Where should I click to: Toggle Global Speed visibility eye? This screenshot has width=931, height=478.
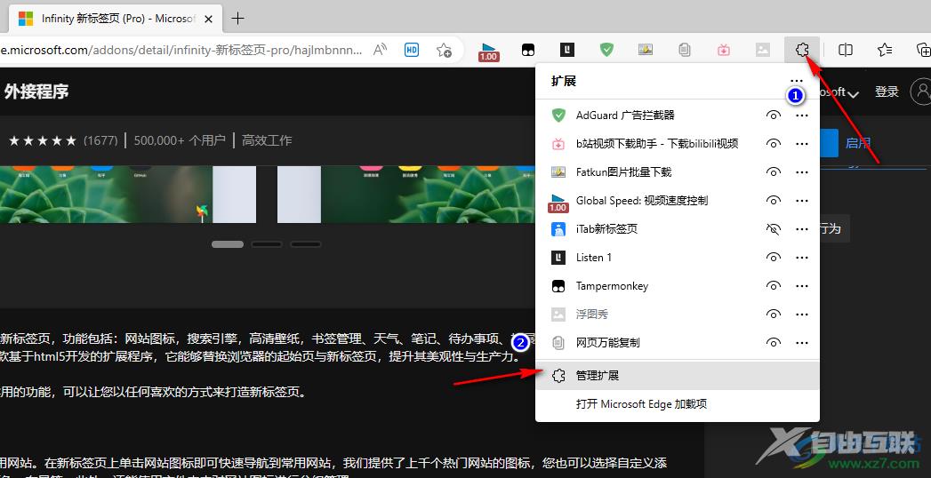click(x=773, y=201)
